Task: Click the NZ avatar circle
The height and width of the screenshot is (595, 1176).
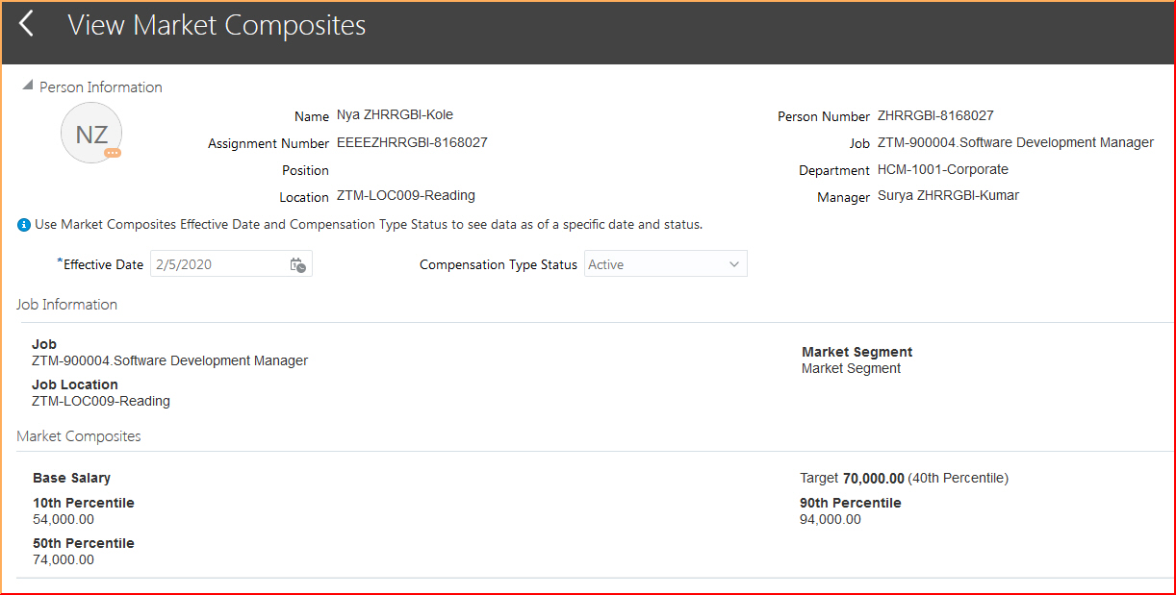Action: [x=91, y=134]
